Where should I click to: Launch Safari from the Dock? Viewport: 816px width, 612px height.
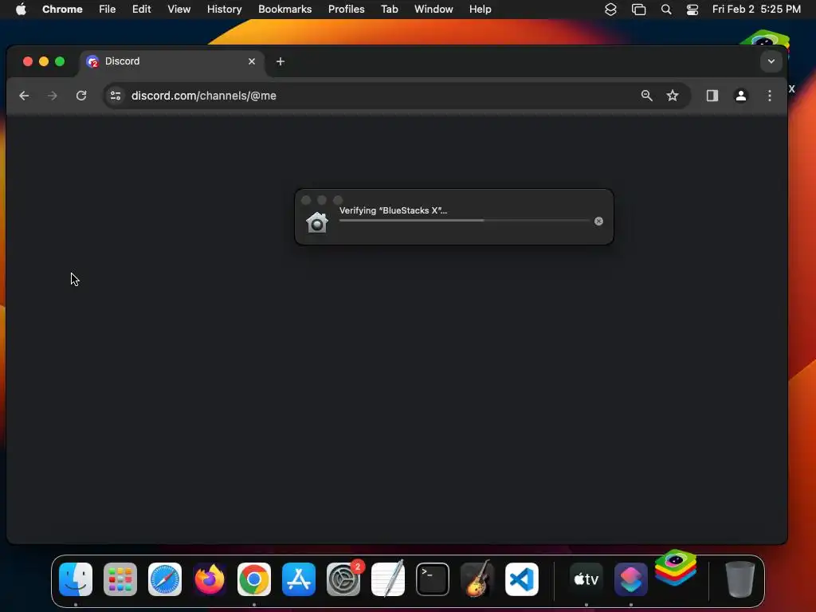click(165, 579)
